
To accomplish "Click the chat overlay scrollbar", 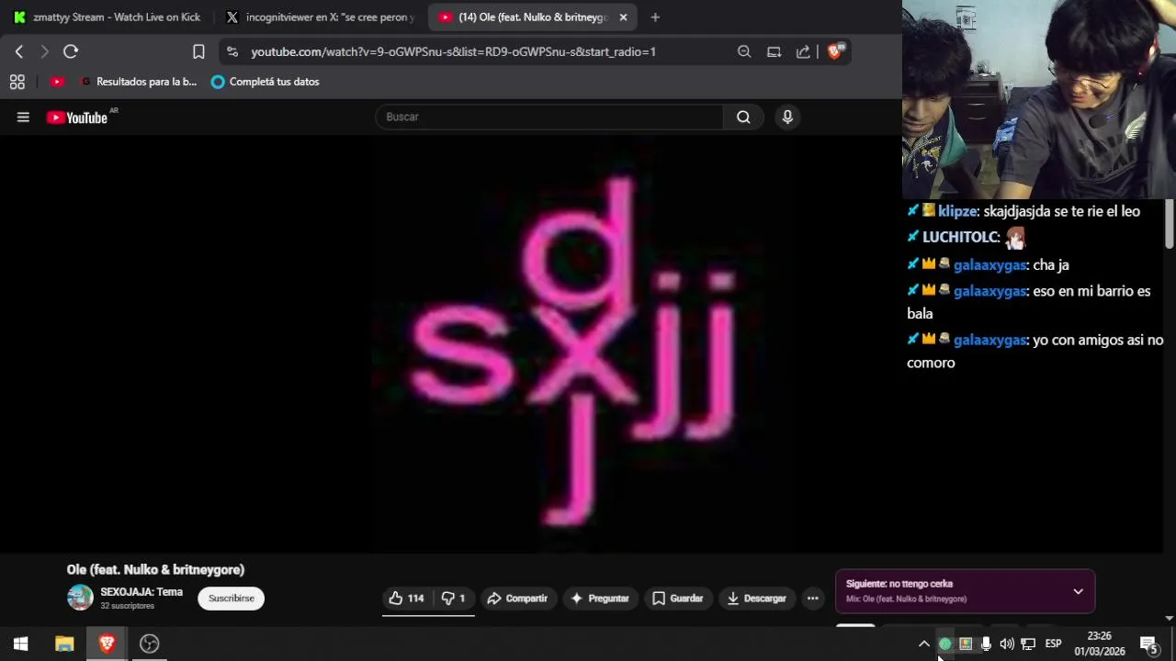I will coord(1170,224).
